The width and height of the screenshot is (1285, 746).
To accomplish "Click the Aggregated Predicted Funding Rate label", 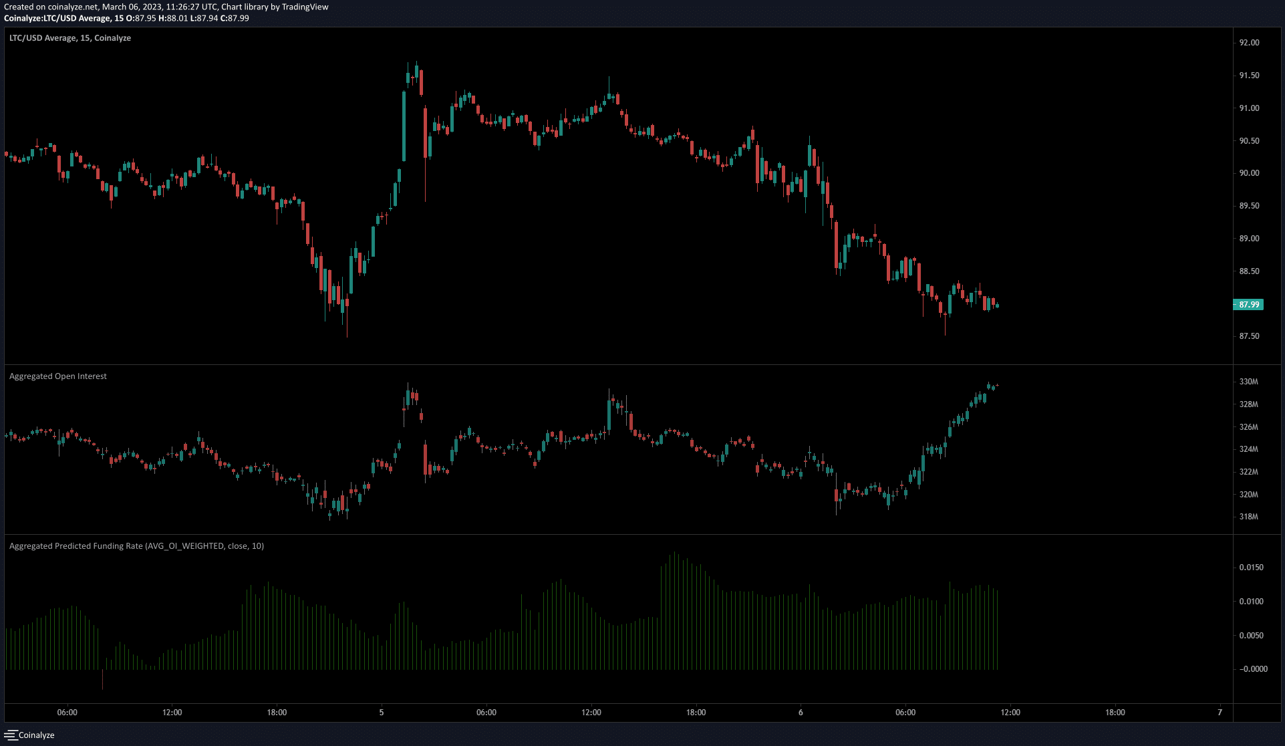I will point(136,546).
